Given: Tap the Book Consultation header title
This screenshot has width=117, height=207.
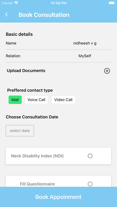Looking at the screenshot, I should tap(44, 15).
